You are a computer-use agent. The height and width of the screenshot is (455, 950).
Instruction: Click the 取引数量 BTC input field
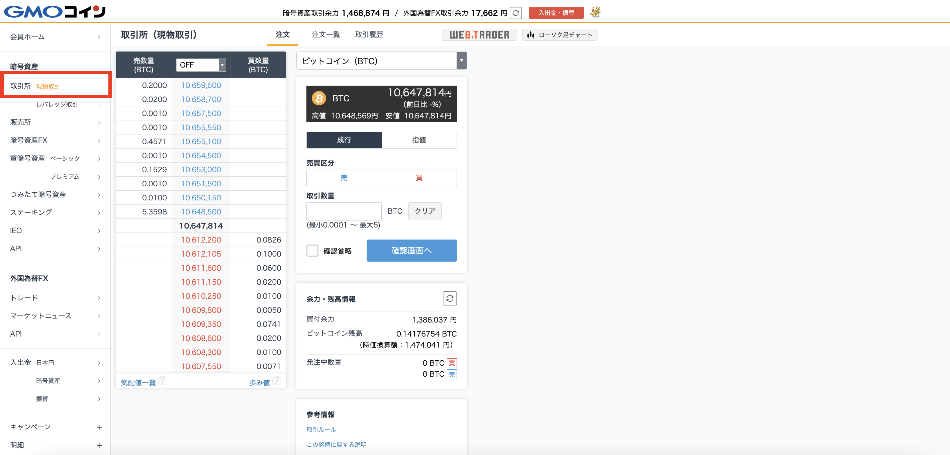(344, 211)
